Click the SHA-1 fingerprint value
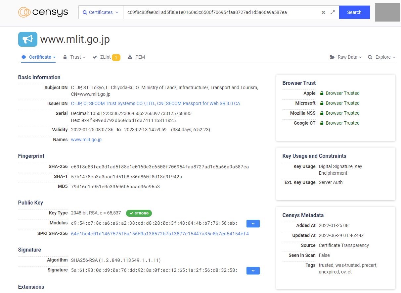 click(x=127, y=177)
